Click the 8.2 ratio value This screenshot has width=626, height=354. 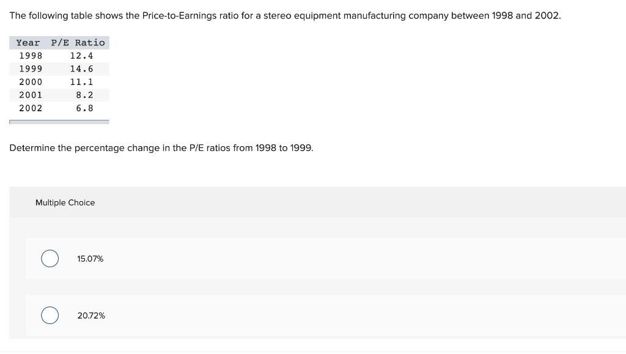click(x=85, y=95)
